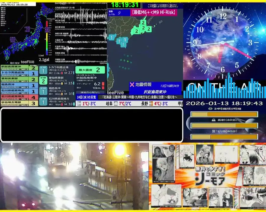The height and width of the screenshot is (212, 266).
Task: Select intensity 2 badge for 愛知県東部 detail entry
Action: click(x=43, y=81)
